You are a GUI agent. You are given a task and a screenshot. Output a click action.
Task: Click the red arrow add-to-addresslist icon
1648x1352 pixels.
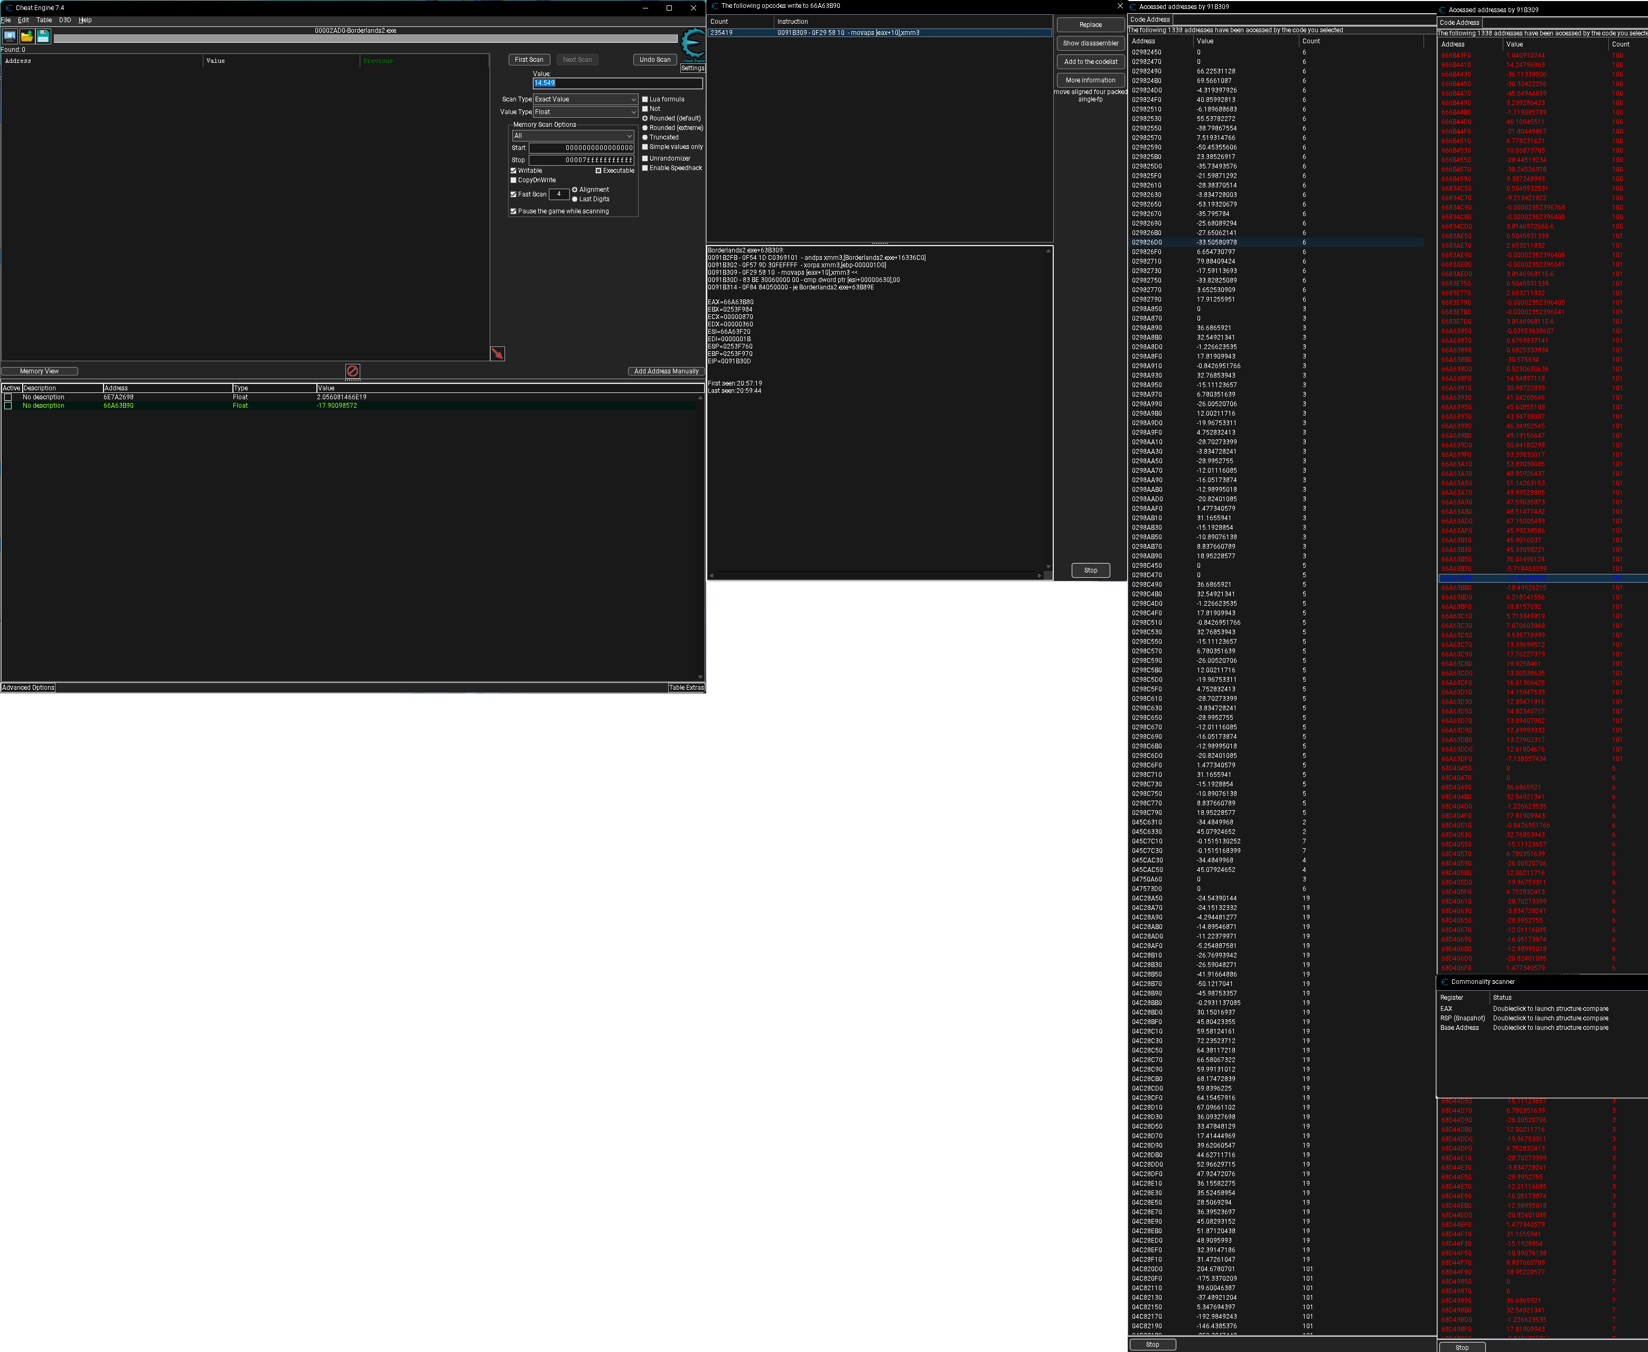click(498, 354)
